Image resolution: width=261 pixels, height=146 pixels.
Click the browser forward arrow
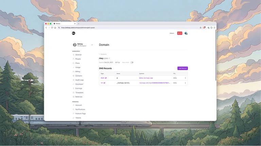tap(49, 28)
